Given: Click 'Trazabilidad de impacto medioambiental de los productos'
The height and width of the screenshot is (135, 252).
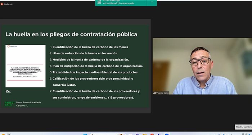Looking at the screenshot, I should [95, 72].
